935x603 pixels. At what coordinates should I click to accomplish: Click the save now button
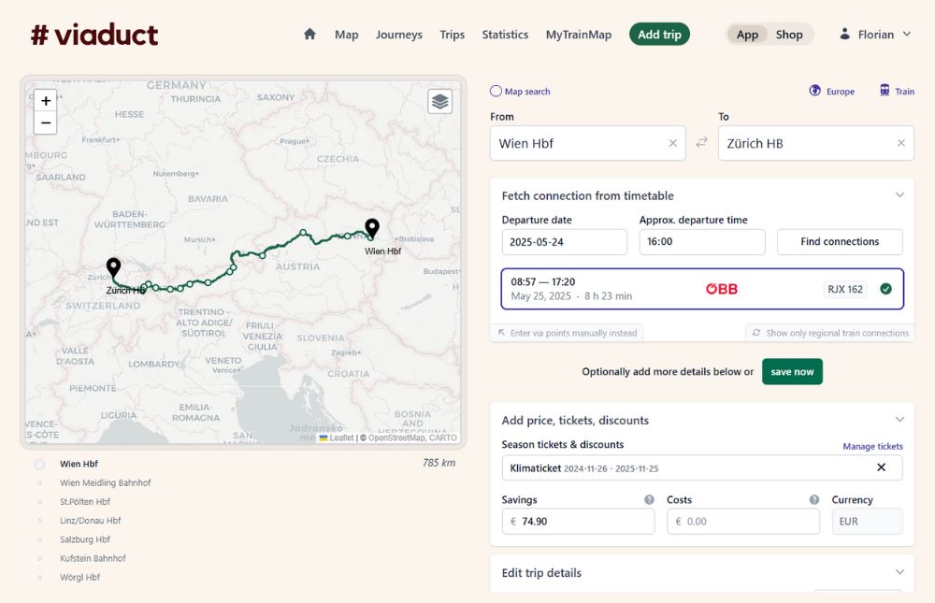(x=792, y=371)
